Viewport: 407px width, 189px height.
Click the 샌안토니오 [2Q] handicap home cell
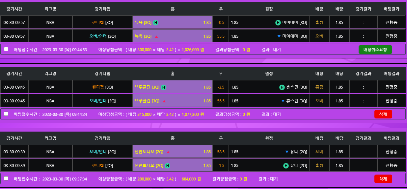(x=173, y=166)
